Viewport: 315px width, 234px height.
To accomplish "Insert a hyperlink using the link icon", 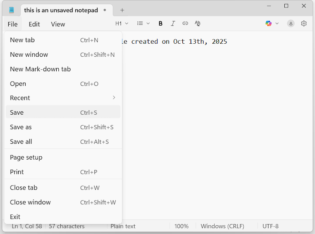I will point(185,24).
